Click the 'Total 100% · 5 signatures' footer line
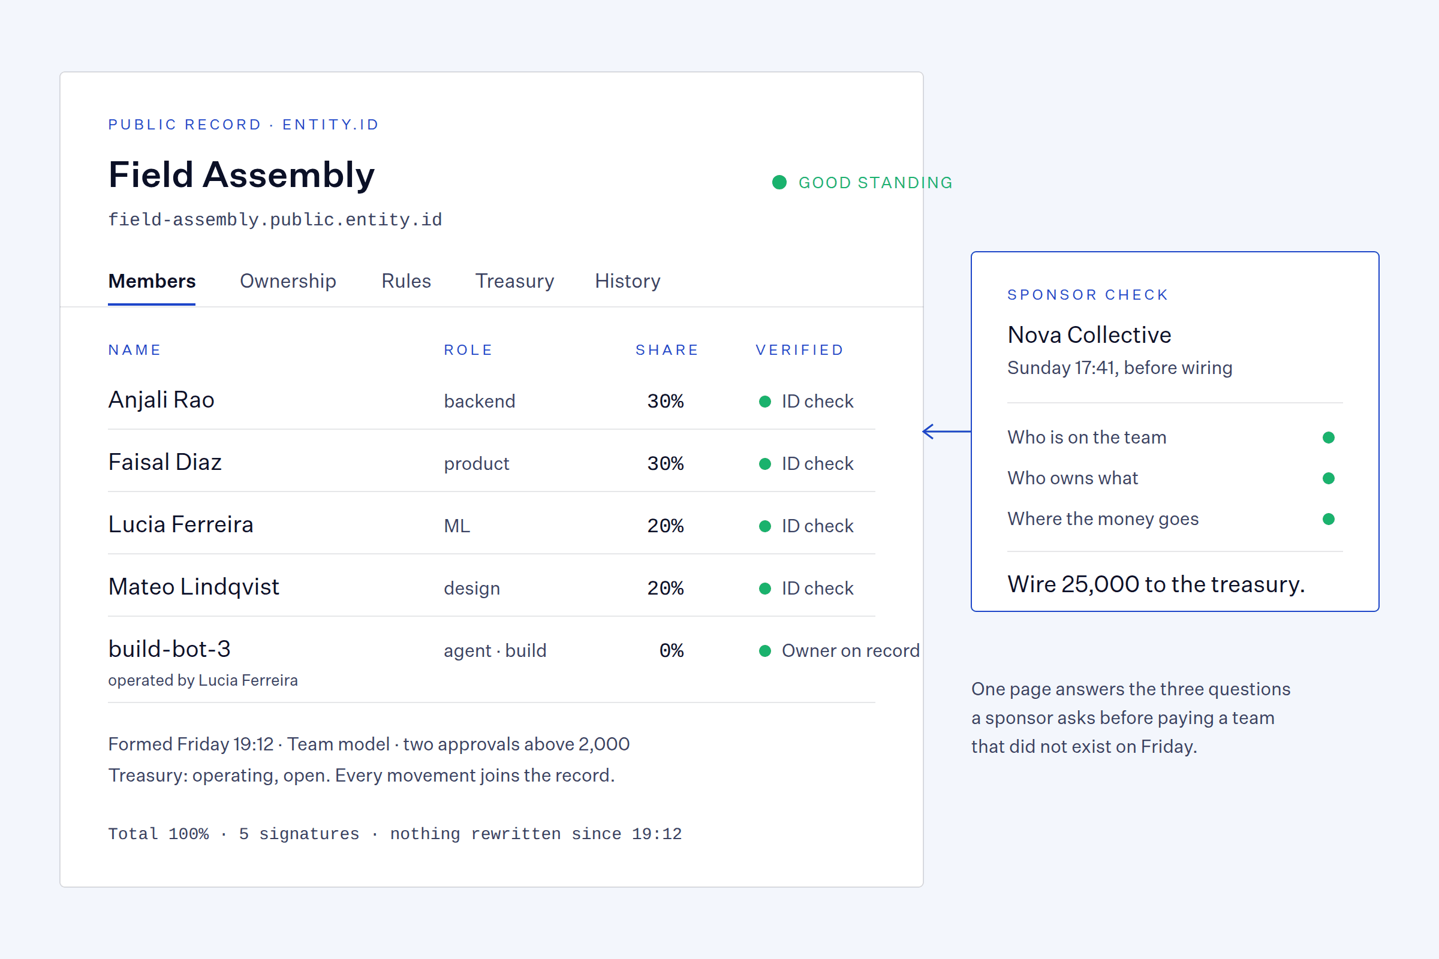Image resolution: width=1439 pixels, height=959 pixels. (x=395, y=834)
